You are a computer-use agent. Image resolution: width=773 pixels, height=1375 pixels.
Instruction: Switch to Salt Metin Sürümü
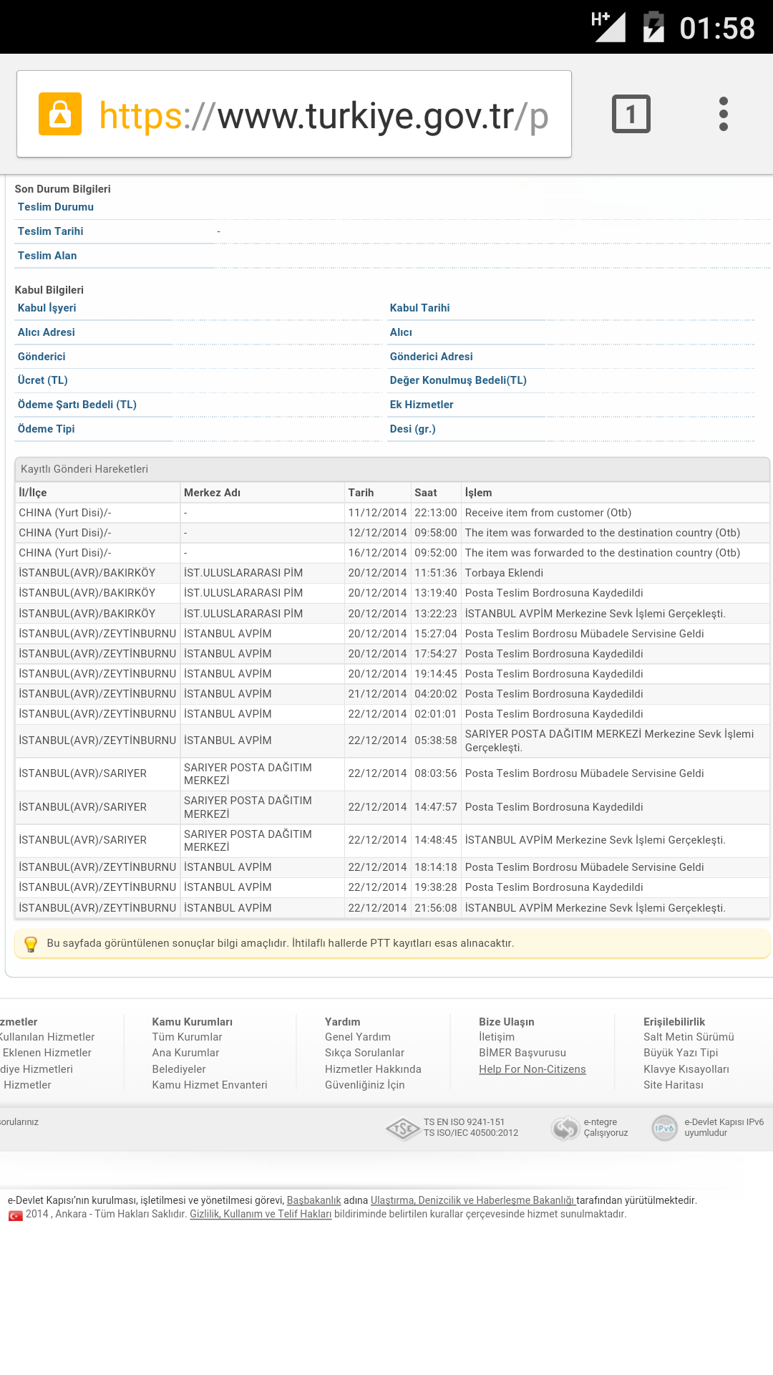click(x=689, y=1037)
